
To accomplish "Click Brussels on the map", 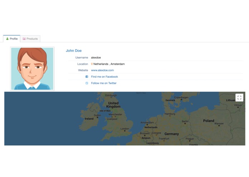I will 145,133.
